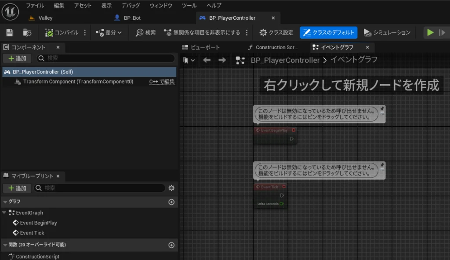This screenshot has height=260, width=450.
Task: Add a function override with plus icon
Action: [171, 245]
